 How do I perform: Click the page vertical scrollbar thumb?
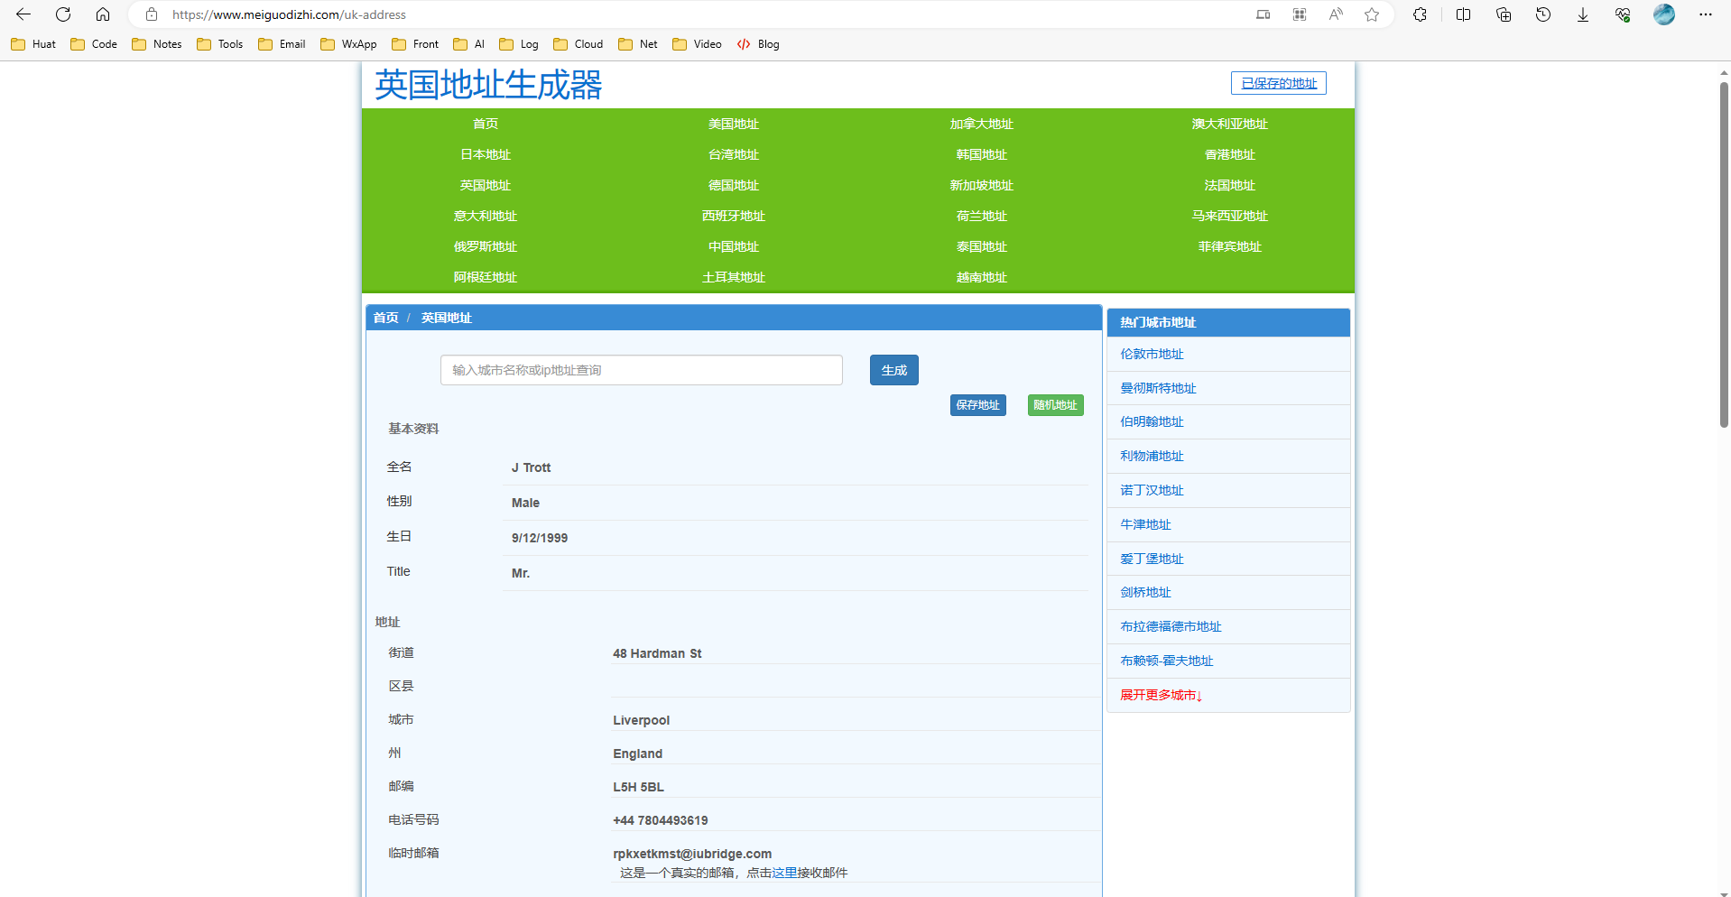[1724, 253]
